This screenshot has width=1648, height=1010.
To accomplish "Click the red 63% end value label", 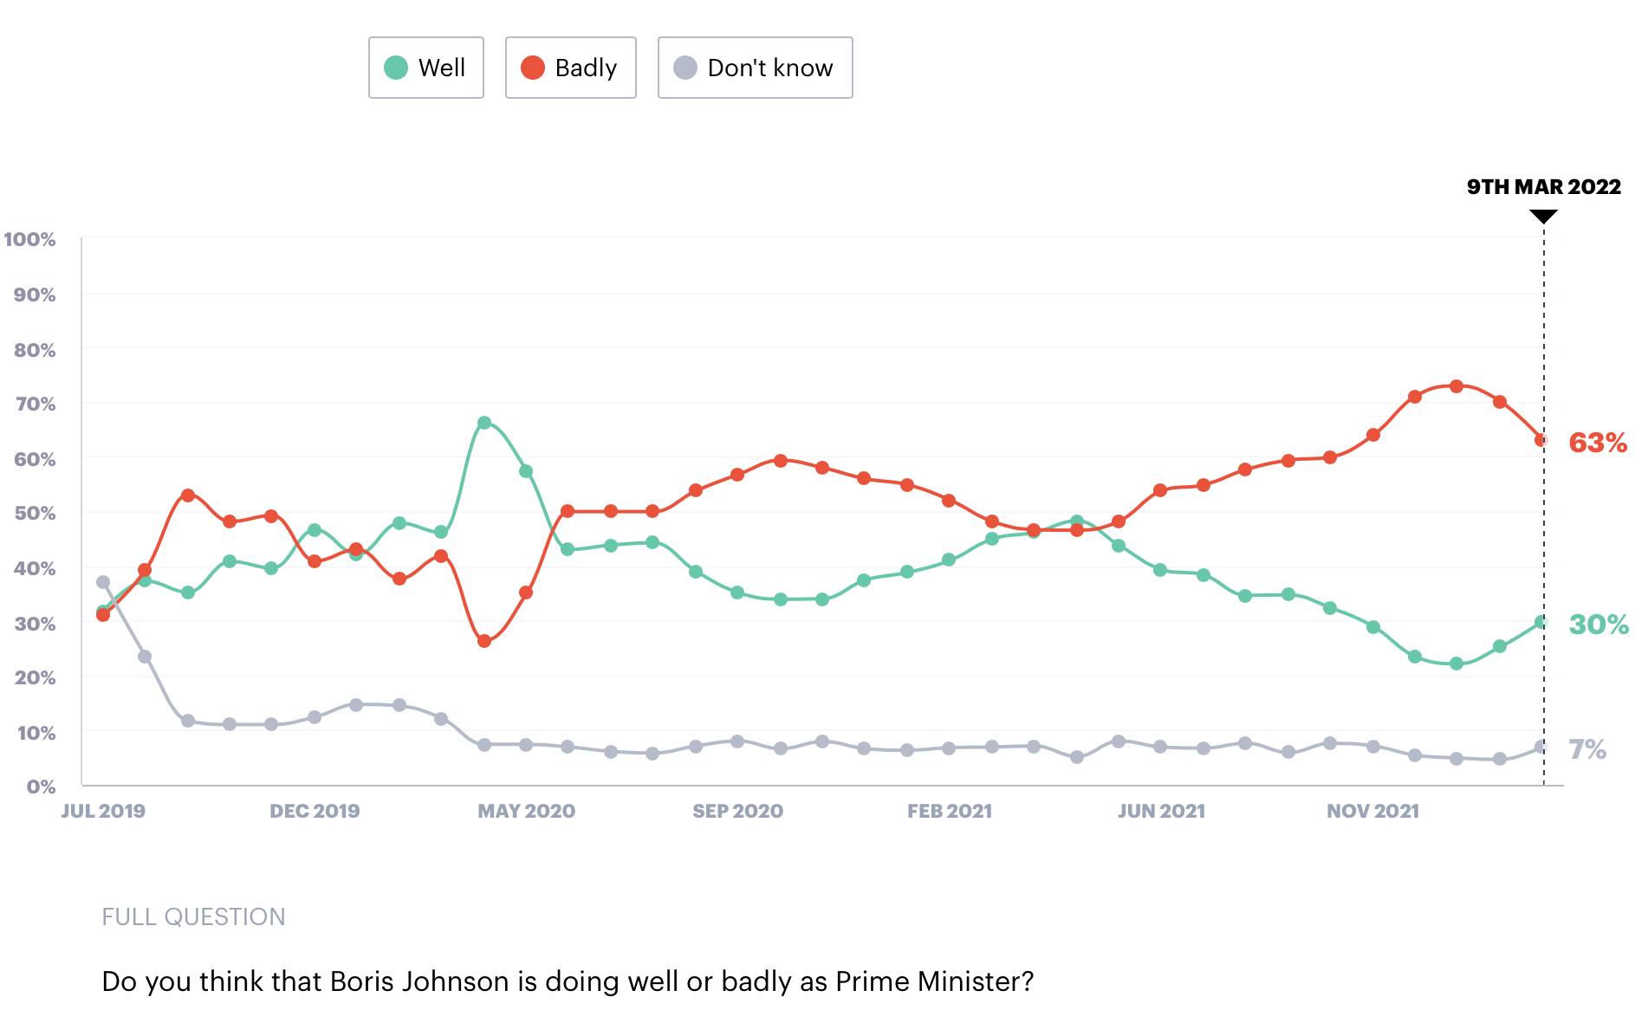I will click(1598, 443).
